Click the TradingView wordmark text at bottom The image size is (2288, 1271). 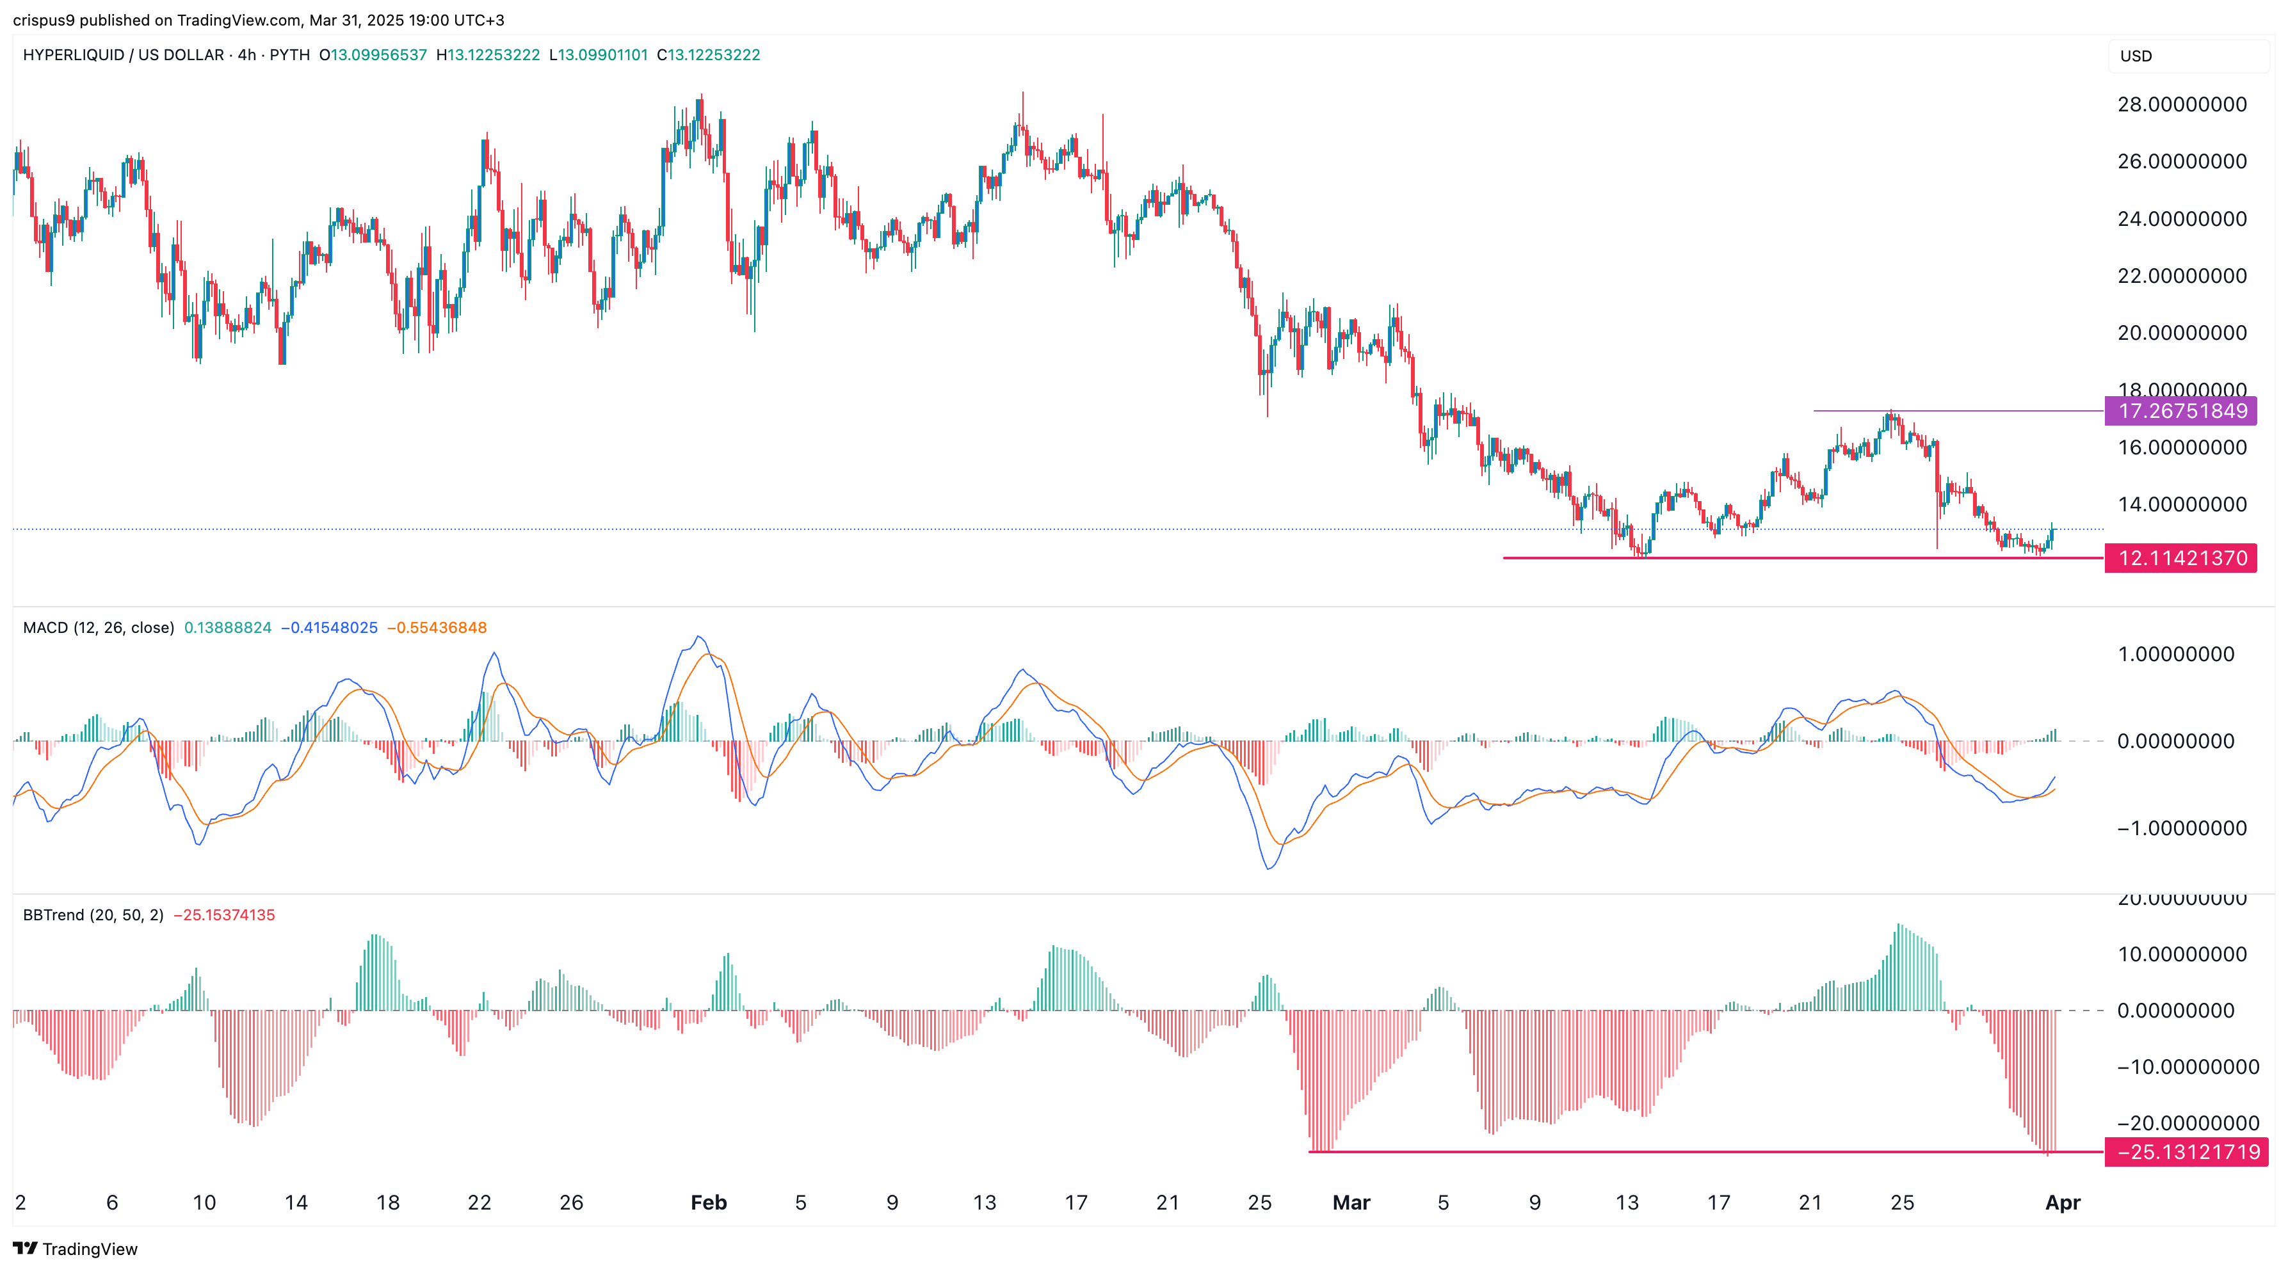coord(90,1249)
